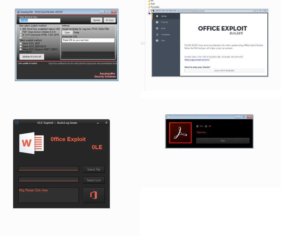Select the Jar radio button

tap(206, 126)
